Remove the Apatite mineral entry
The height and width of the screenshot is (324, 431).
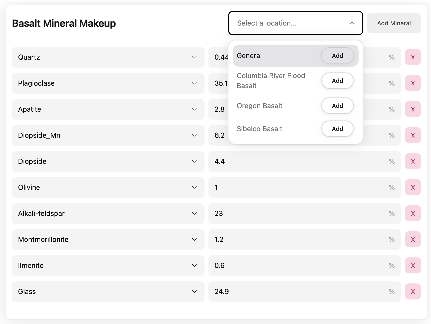(413, 109)
